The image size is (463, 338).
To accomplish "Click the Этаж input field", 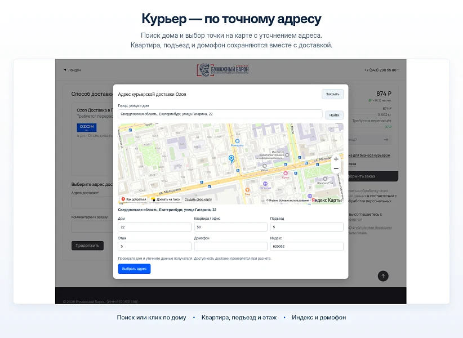I will (154, 246).
